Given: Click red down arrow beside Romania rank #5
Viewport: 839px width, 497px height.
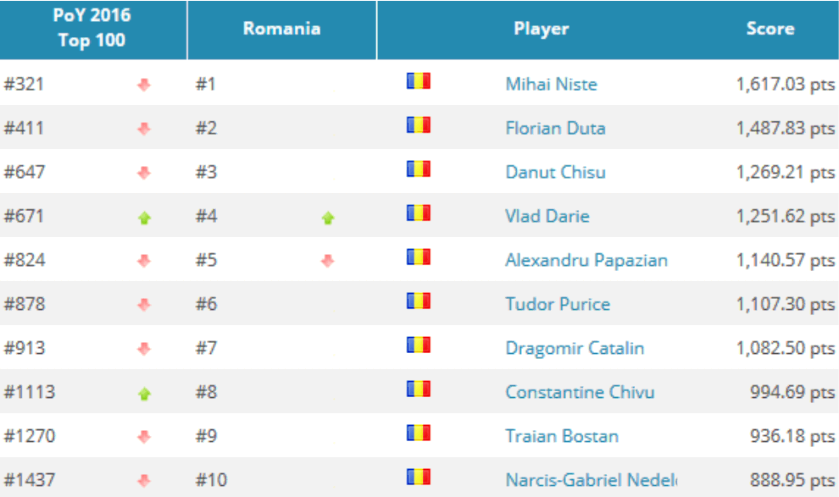Looking at the screenshot, I should tap(327, 261).
